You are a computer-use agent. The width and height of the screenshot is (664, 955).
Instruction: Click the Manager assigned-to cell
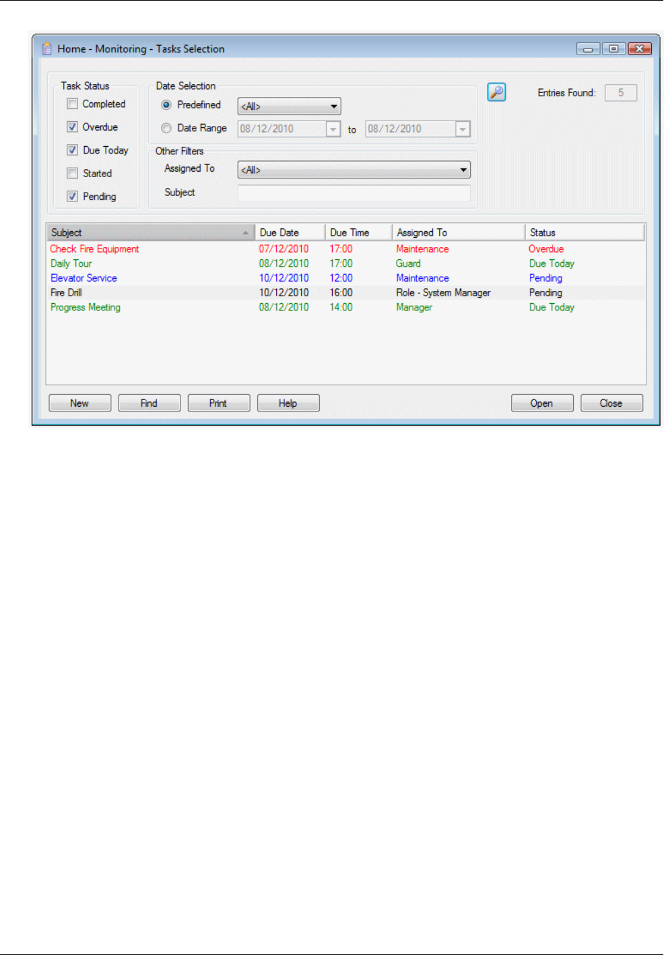[414, 307]
